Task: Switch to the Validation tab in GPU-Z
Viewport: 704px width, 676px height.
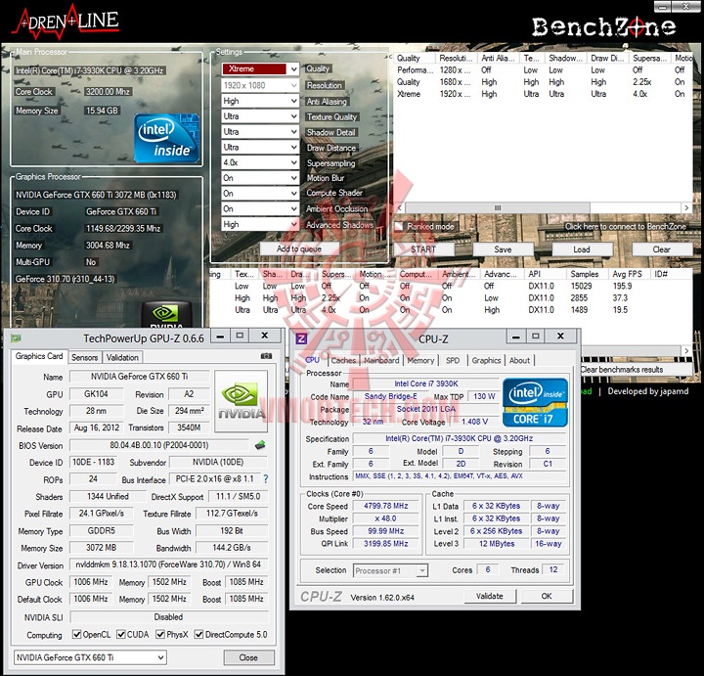Action: coord(122,357)
